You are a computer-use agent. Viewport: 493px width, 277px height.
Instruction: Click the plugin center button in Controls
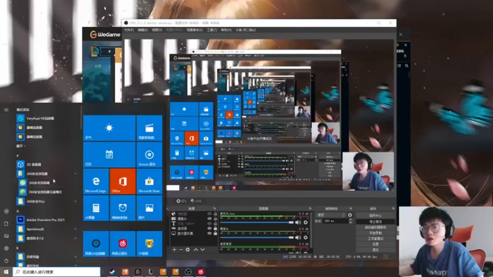[x=375, y=215]
